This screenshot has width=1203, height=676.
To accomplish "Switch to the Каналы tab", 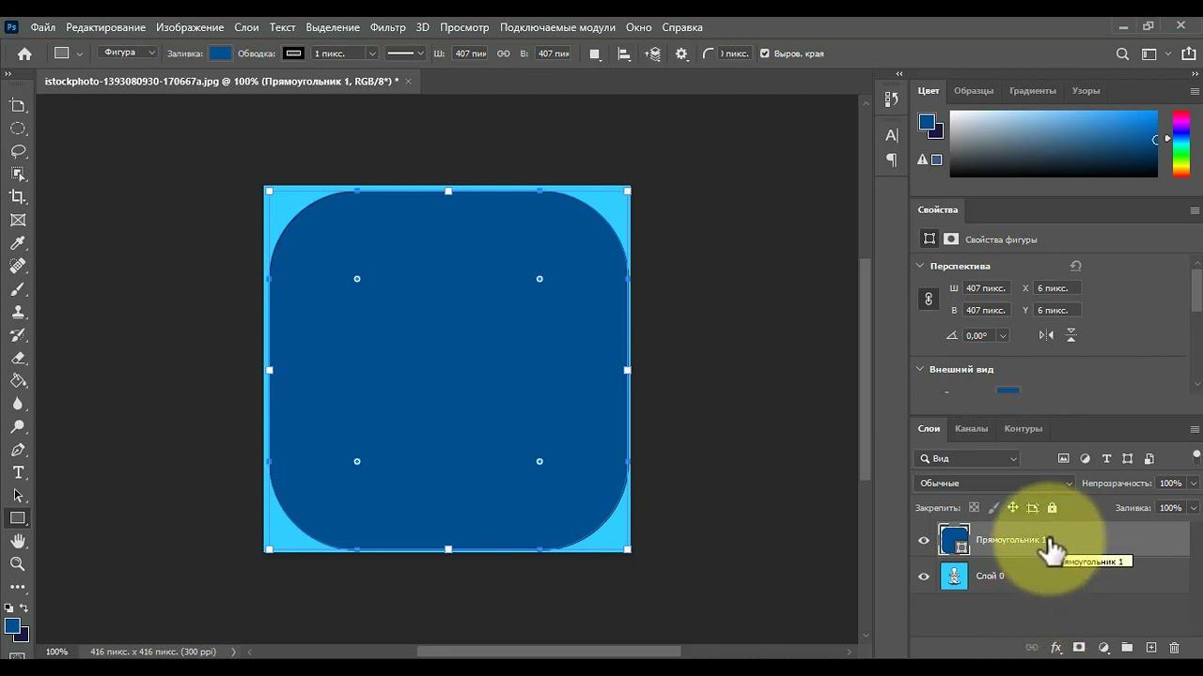I will click(x=971, y=429).
